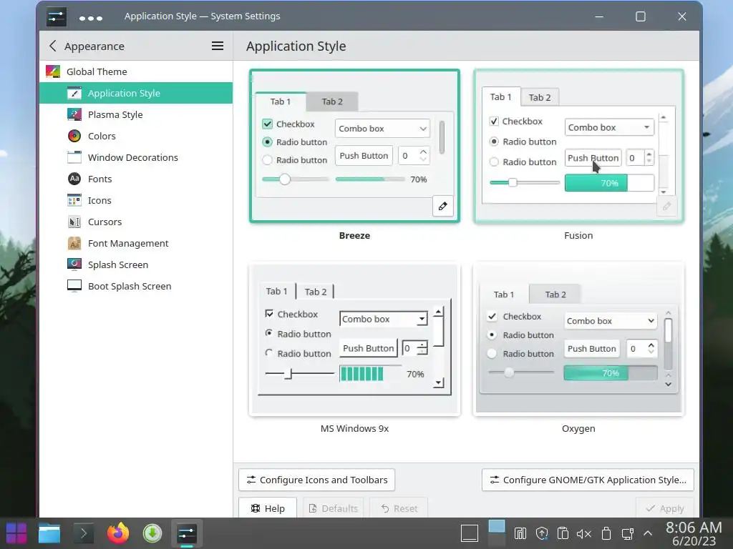Select second radio button in Oxygen preview

(x=492, y=353)
